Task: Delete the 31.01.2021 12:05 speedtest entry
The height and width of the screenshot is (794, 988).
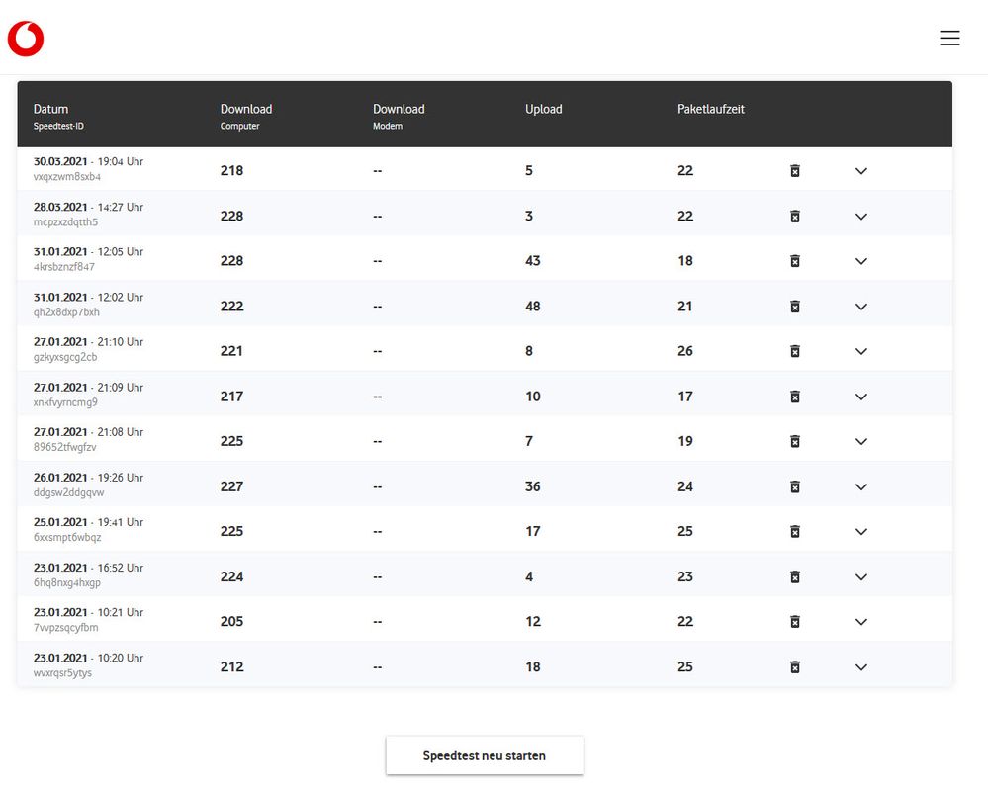Action: 795,261
